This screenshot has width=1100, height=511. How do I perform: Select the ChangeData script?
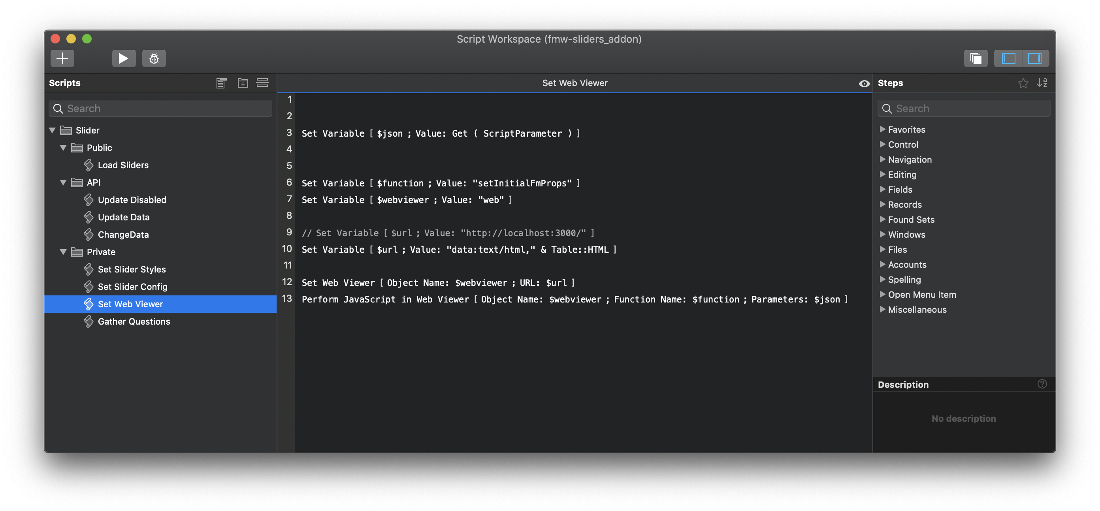[160, 234]
